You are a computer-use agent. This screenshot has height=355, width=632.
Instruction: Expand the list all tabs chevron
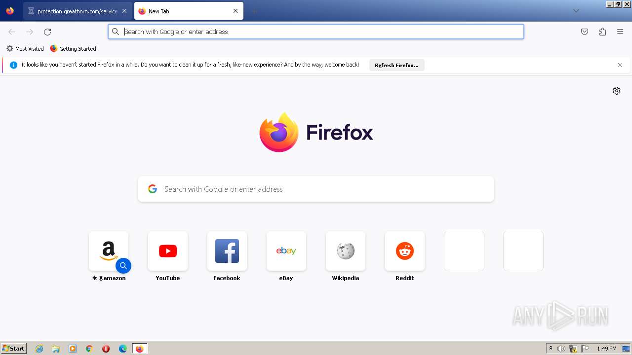coord(576,11)
